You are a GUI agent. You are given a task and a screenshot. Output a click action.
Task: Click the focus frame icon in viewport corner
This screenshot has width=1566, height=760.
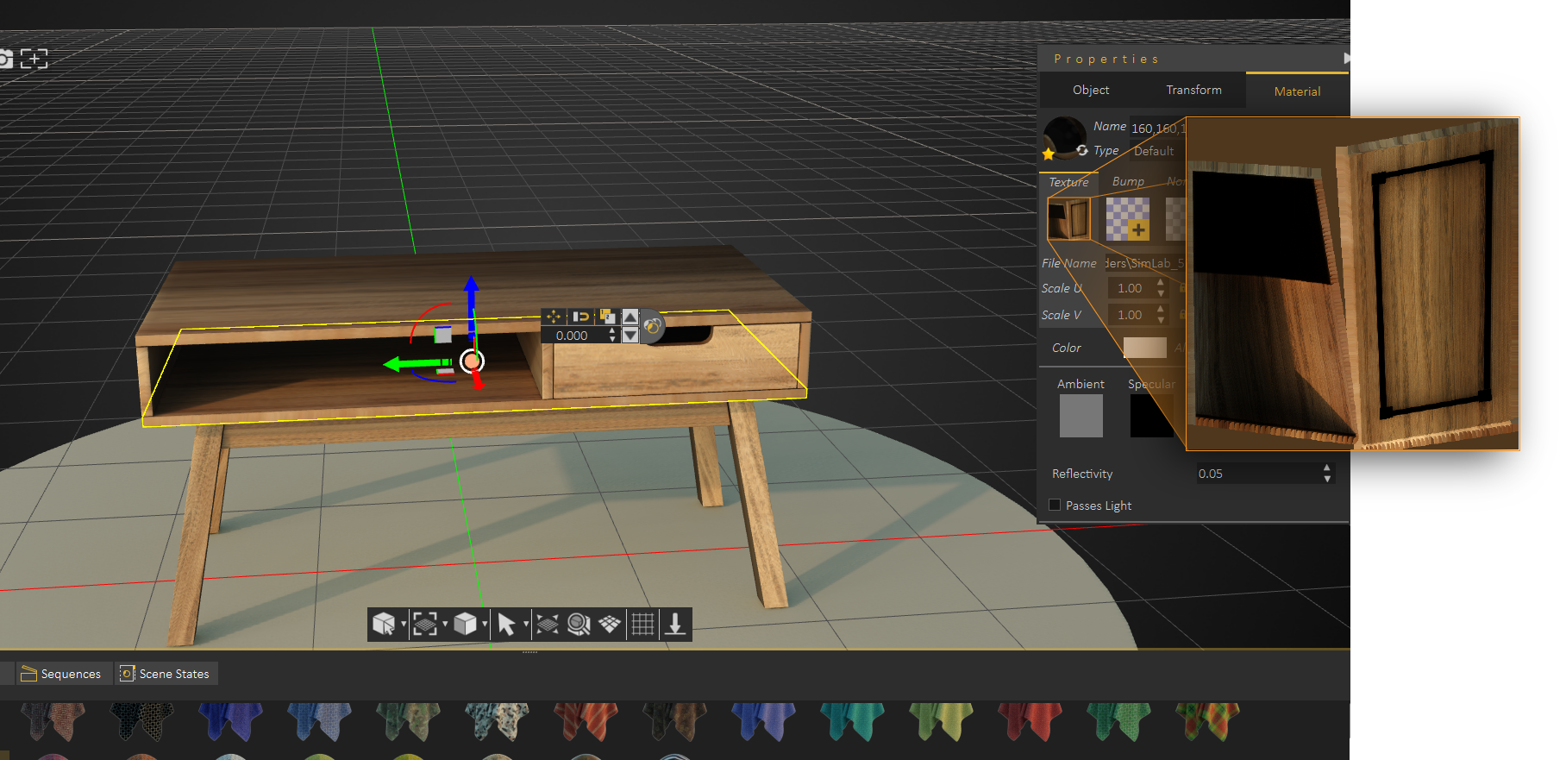click(x=34, y=59)
